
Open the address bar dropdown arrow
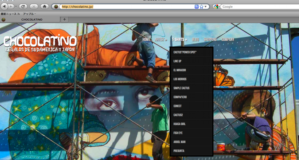pyautogui.click(x=206, y=7)
